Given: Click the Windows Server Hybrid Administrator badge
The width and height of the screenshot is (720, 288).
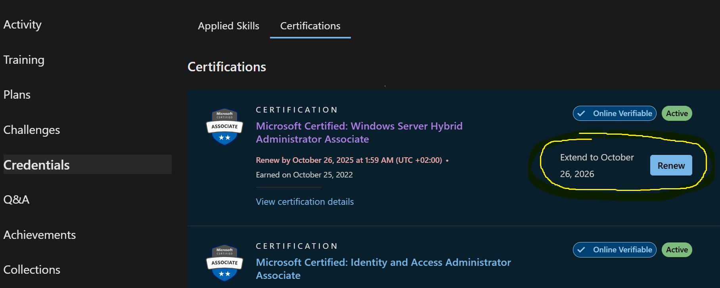Looking at the screenshot, I should 224,127.
